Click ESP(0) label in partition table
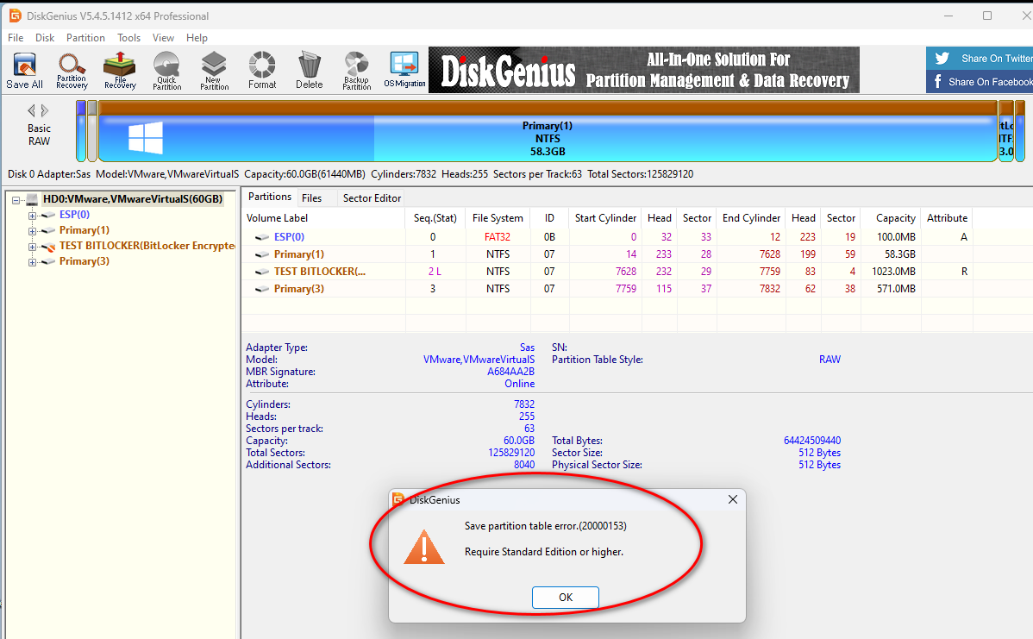This screenshot has height=639, width=1033. 289,236
